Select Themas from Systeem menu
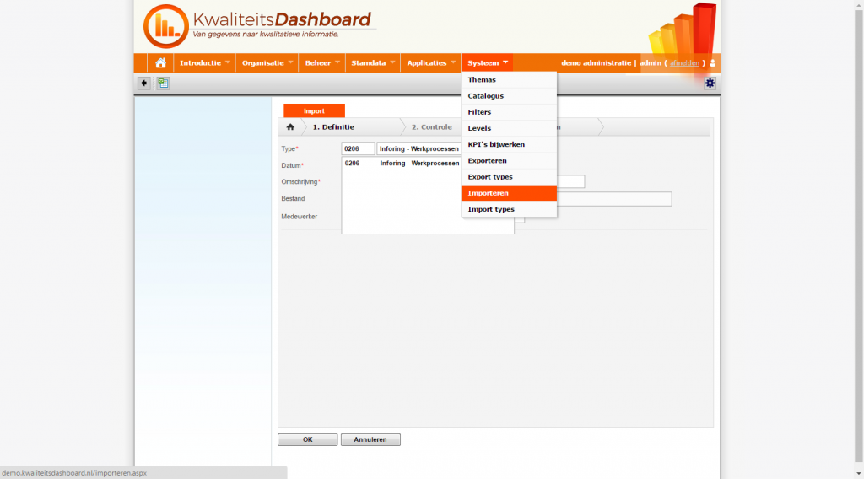 point(483,80)
